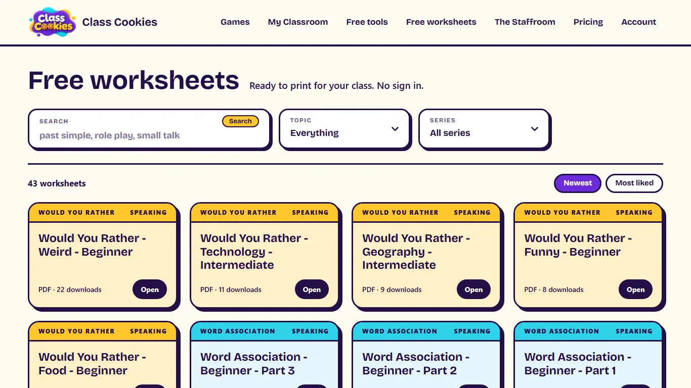Click the 43 worksheets count text

[57, 183]
